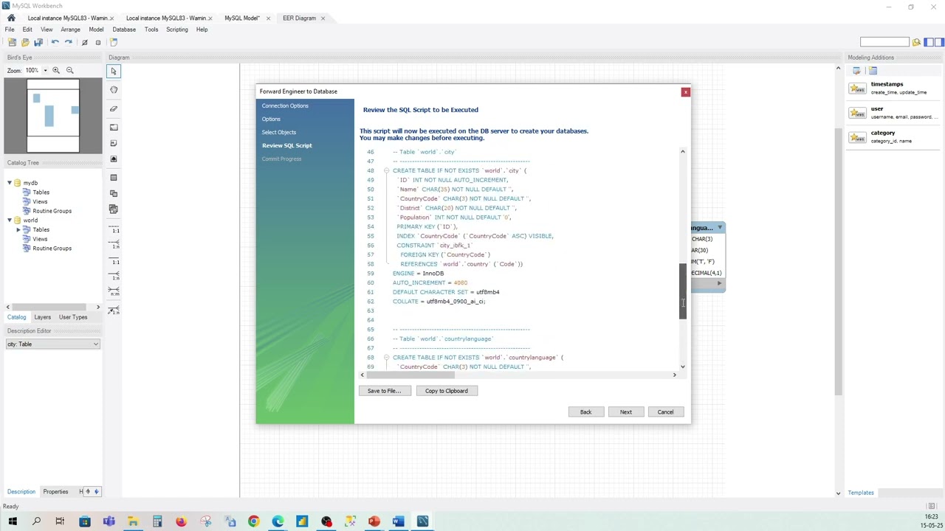The image size is (945, 531).
Task: Select the new image tool
Action: (x=114, y=159)
